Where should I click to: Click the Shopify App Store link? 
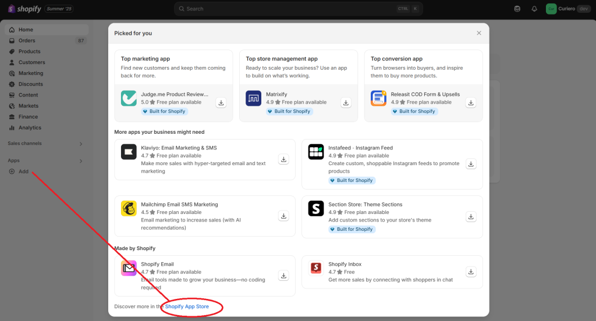187,306
